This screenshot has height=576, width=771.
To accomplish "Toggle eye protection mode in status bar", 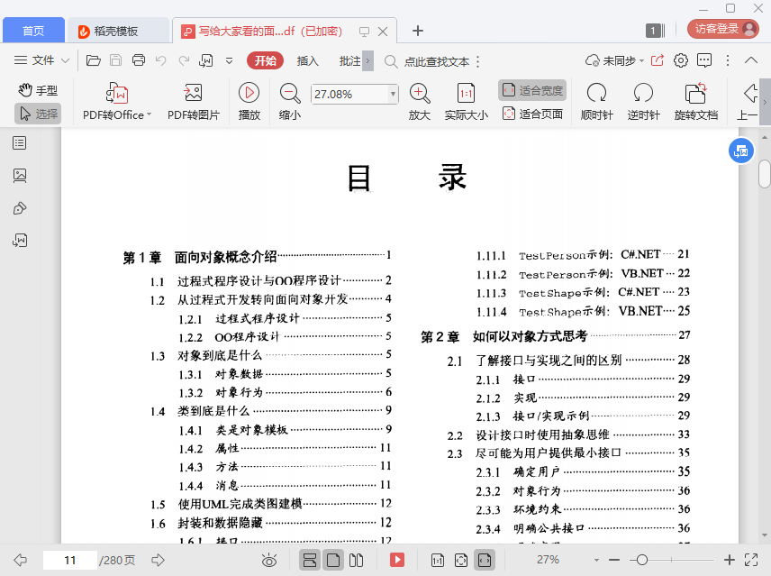I will point(268,560).
